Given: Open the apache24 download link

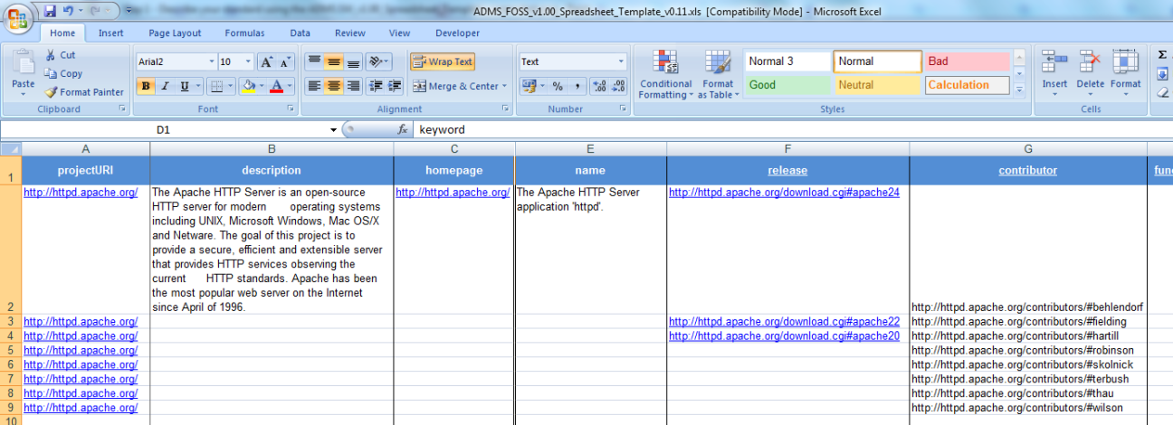Looking at the screenshot, I should coord(784,192).
